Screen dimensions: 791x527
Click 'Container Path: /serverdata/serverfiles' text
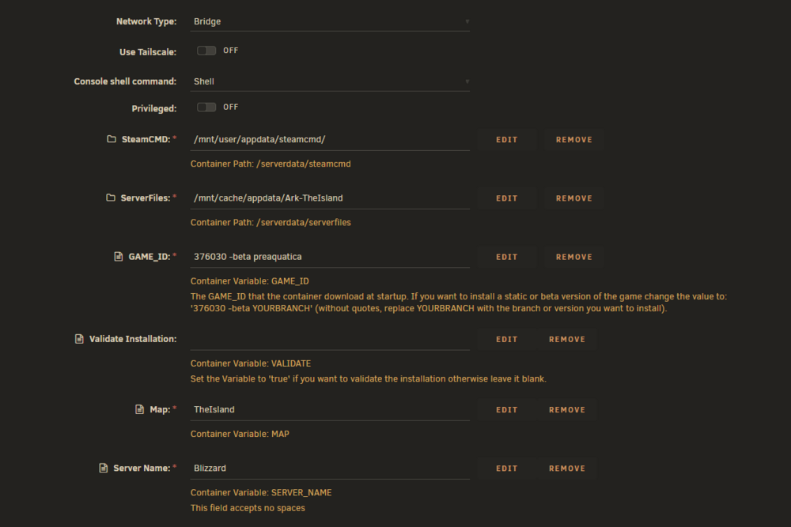pyautogui.click(x=271, y=222)
